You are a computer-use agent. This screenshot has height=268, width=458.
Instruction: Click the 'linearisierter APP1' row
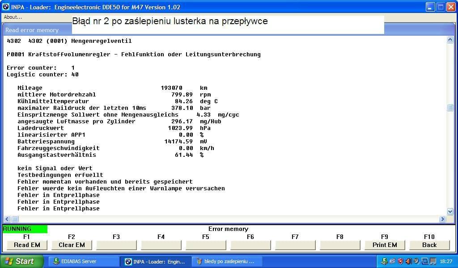tap(111, 135)
